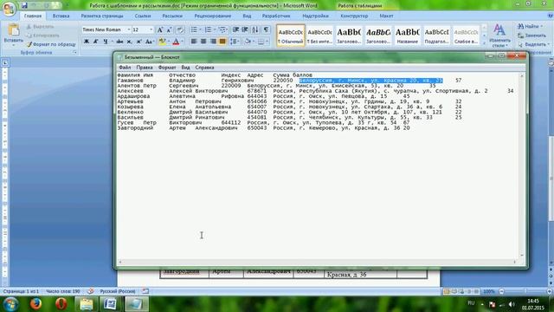This screenshot has height=312, width=554.
Task: Open Opera from the taskbar
Action: [61, 304]
